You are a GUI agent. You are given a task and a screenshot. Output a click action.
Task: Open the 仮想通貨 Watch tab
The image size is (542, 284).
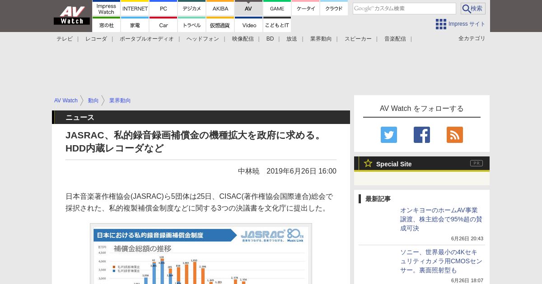pos(220,25)
